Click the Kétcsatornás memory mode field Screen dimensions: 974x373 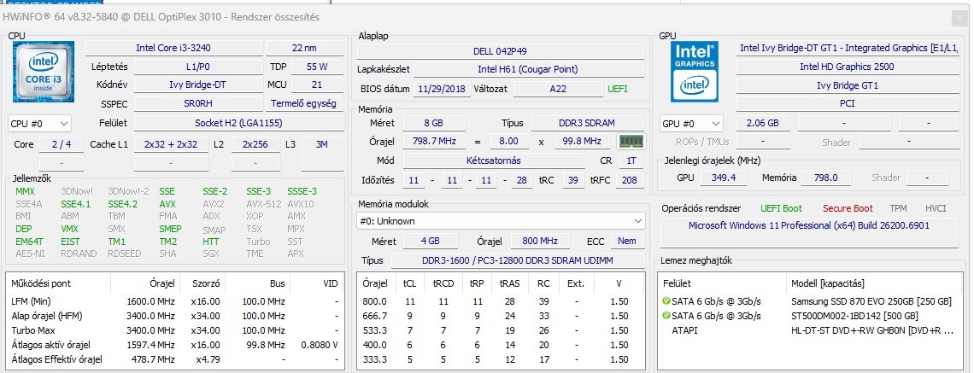click(494, 160)
